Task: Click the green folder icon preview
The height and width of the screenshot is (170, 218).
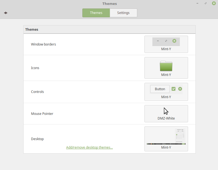Action: pos(166,66)
